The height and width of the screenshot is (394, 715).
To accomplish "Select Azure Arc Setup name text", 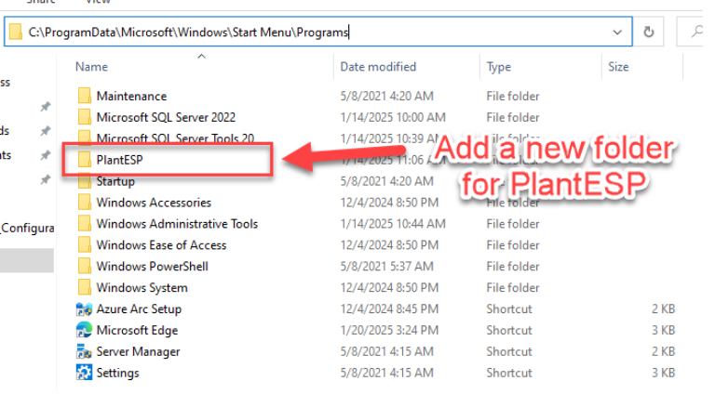I will (139, 309).
